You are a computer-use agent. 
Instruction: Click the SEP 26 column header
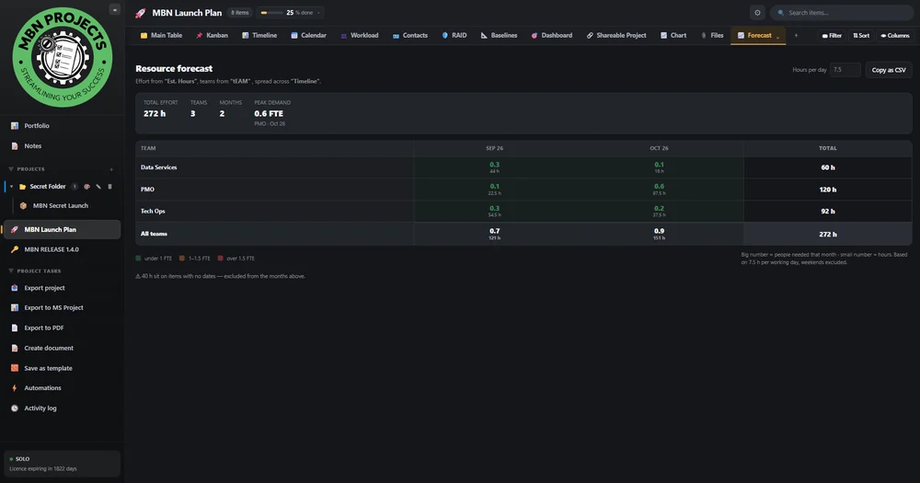tap(494, 148)
